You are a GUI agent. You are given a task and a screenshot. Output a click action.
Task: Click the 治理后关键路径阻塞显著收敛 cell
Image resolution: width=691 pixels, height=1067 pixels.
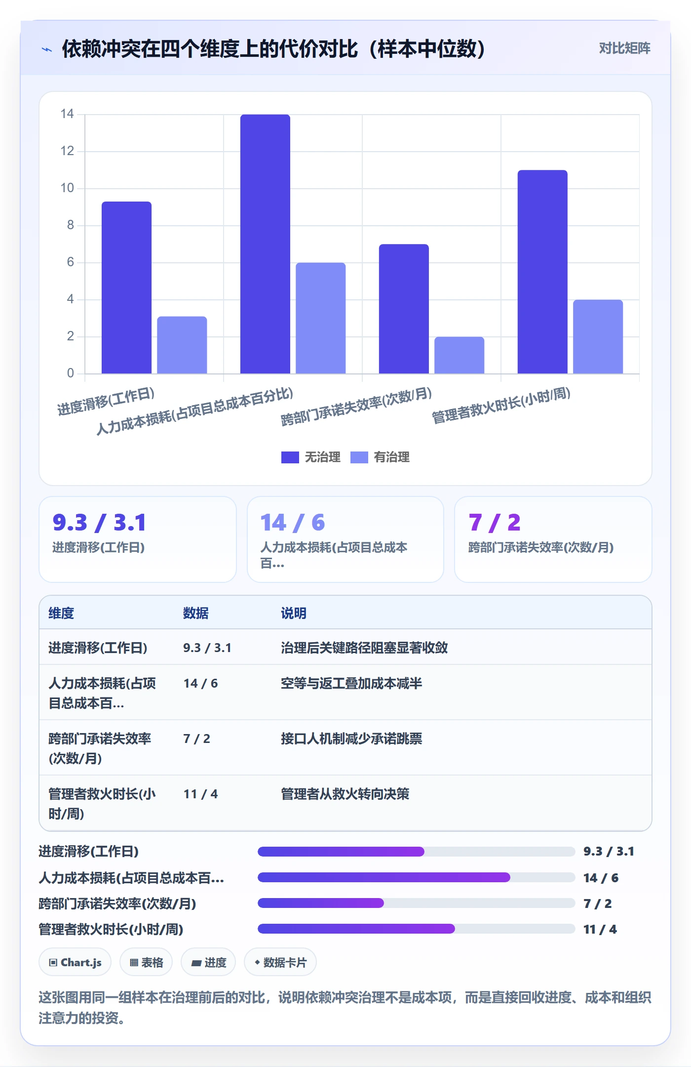[364, 648]
